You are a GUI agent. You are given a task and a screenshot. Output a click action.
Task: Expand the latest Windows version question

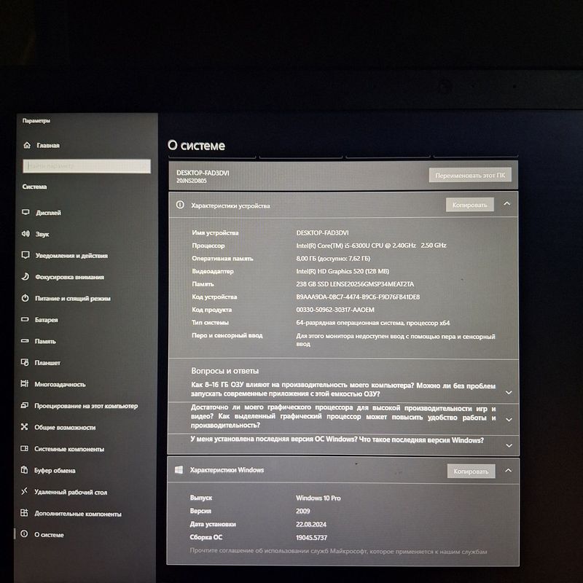[x=509, y=445]
